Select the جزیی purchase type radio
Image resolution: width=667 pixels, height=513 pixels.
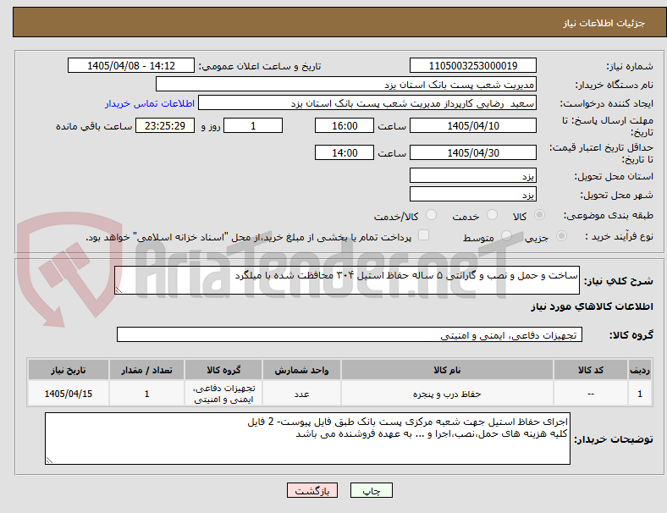[561, 235]
